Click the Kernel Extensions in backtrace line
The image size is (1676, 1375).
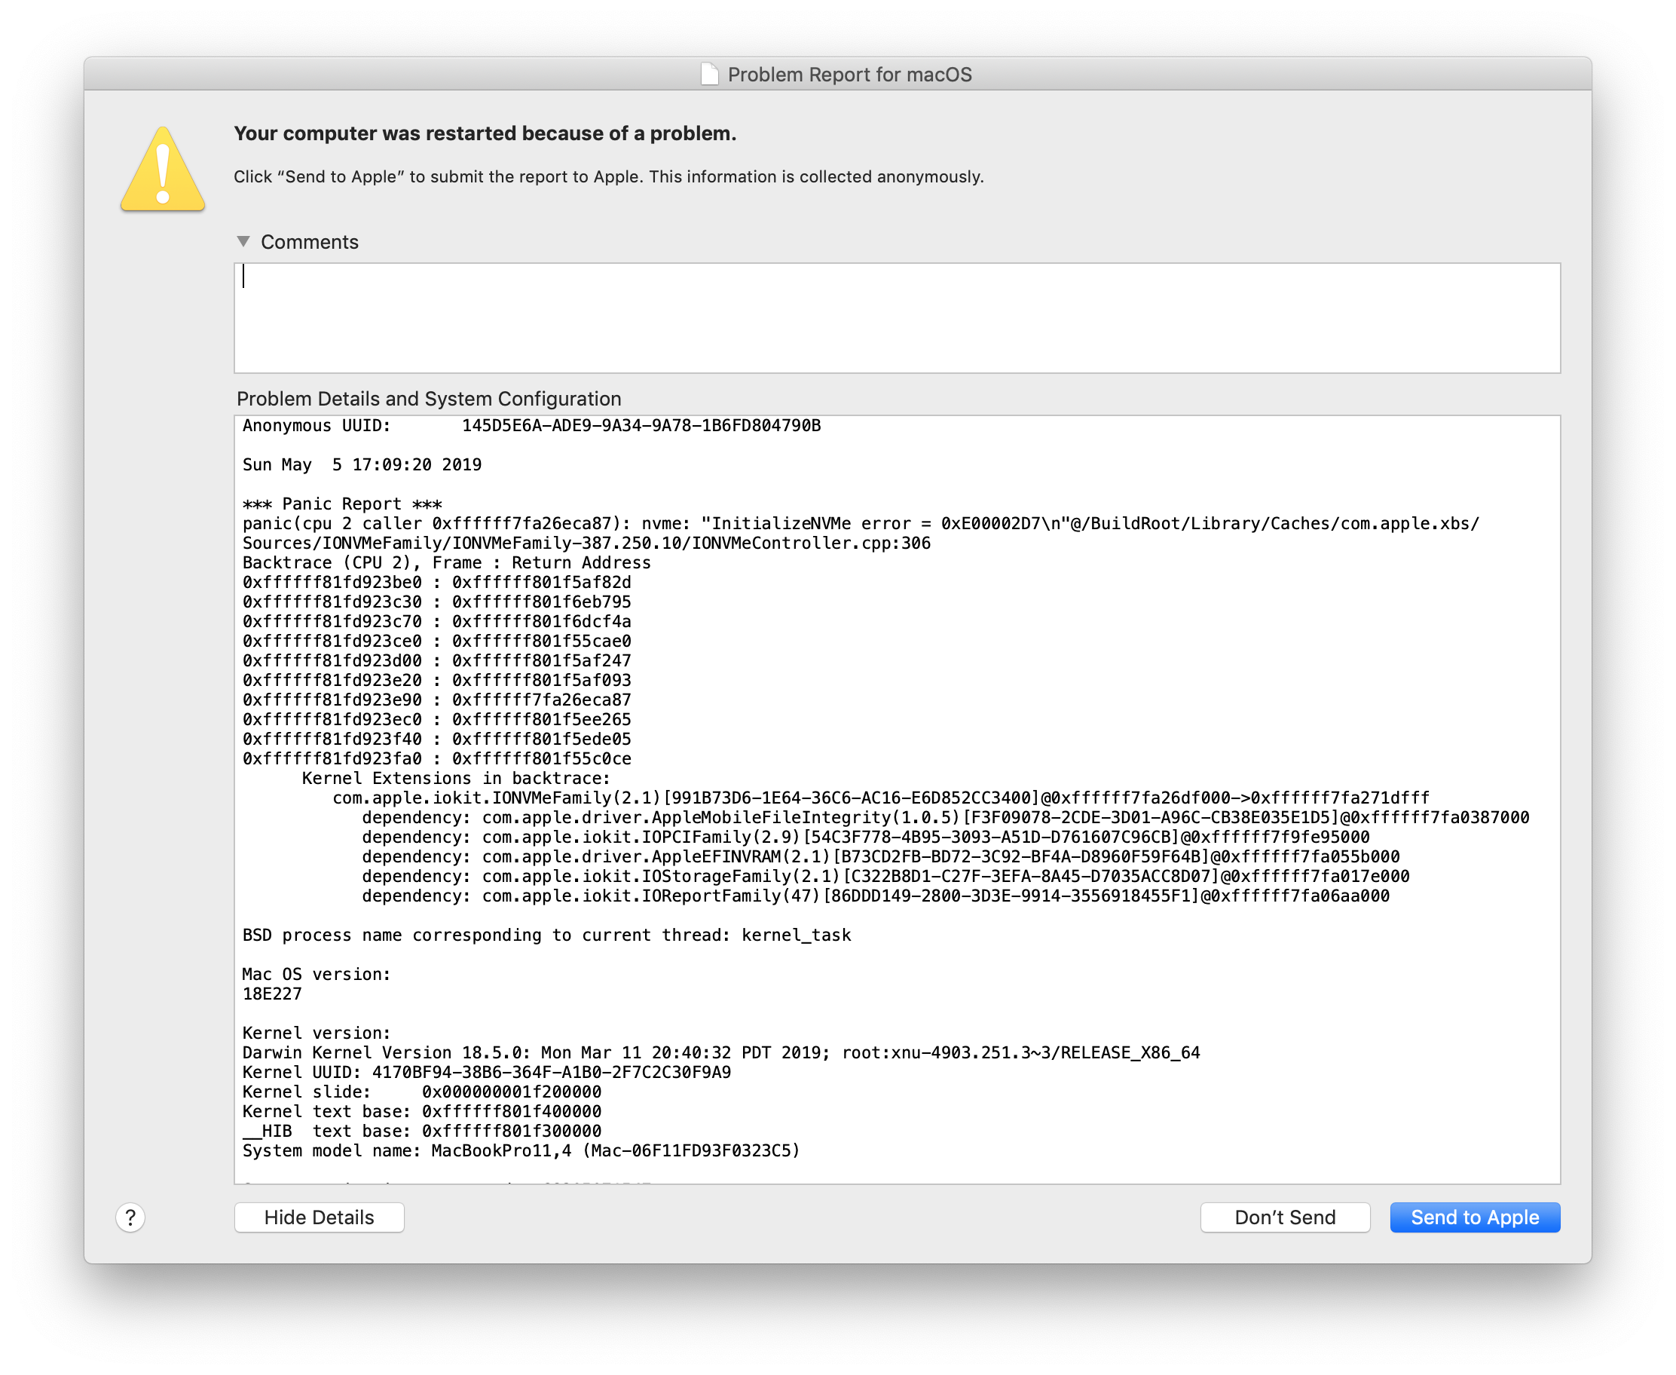point(455,779)
